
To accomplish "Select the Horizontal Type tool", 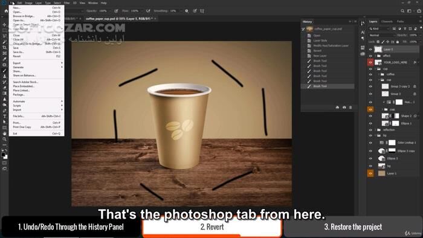I will [4, 116].
